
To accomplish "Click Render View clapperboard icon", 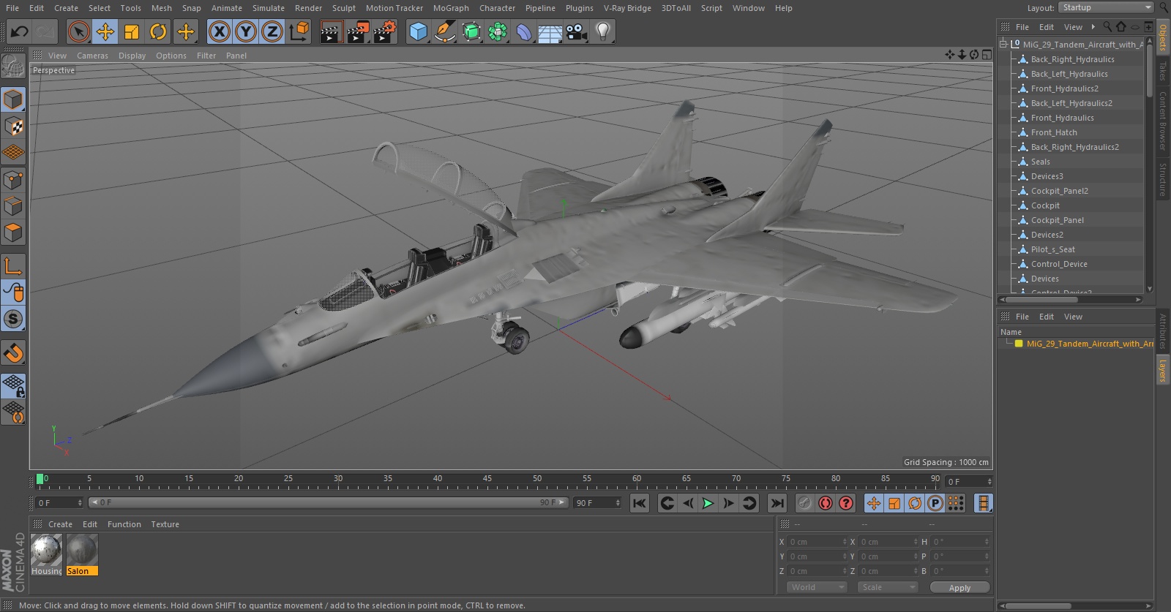I will (331, 31).
